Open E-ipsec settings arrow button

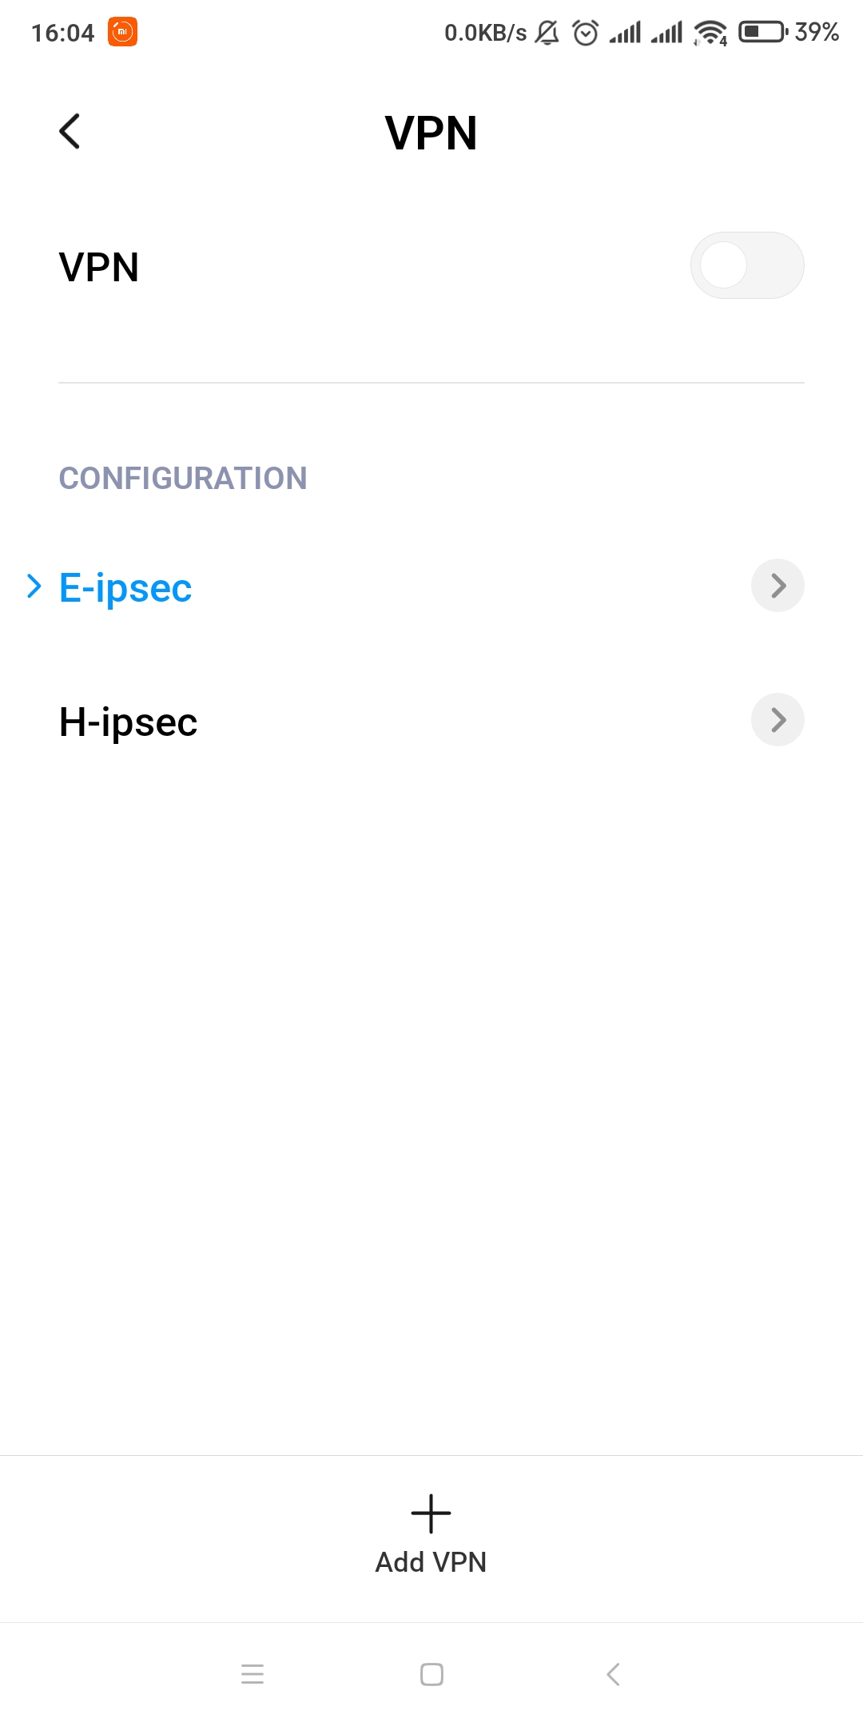tap(777, 586)
